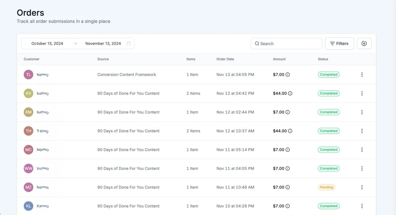Sort by Order Date column header

point(225,59)
